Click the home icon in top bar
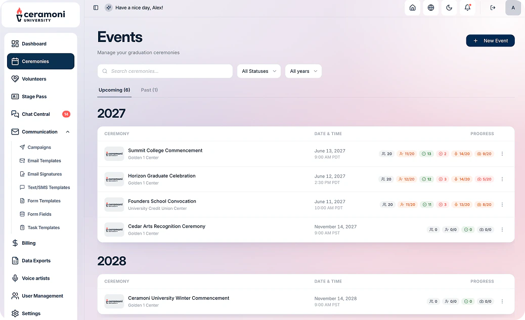Screen dimensions: 525x320 tap(413, 8)
